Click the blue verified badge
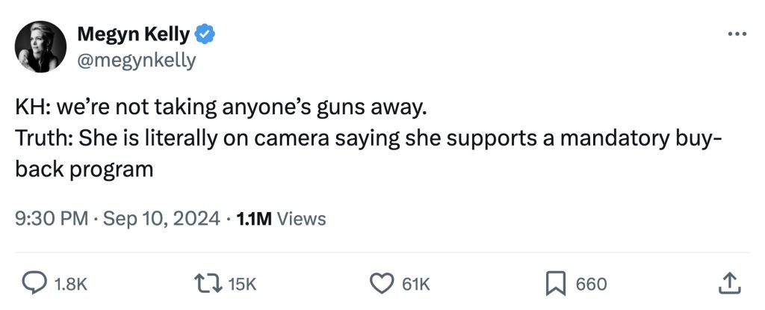Viewport: 765px width, 310px height. coord(205,34)
